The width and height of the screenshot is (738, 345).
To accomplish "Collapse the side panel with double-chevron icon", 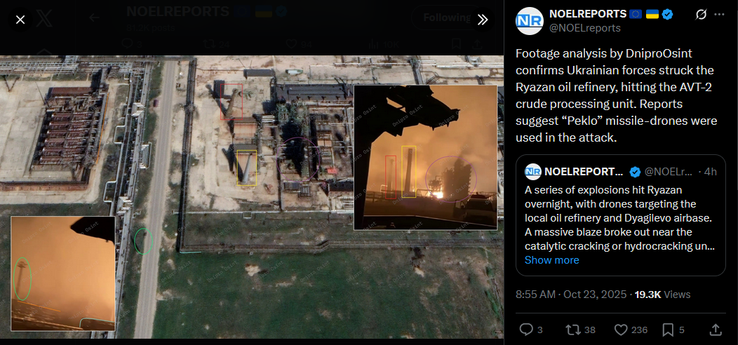I will (x=483, y=20).
